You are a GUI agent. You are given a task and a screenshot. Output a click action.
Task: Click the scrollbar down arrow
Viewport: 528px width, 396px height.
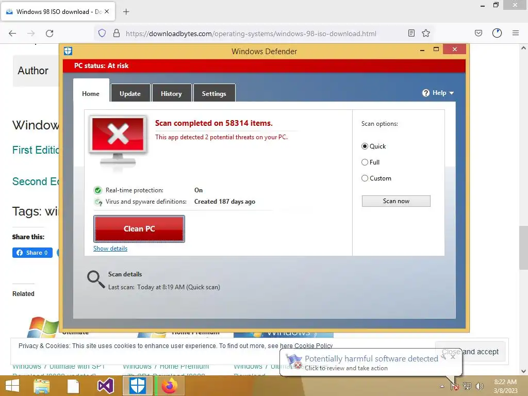click(523, 371)
